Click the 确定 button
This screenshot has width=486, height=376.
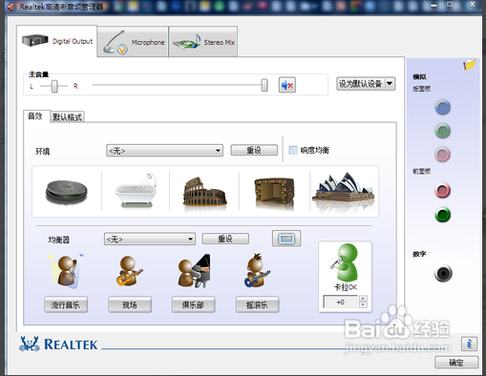coord(456,363)
